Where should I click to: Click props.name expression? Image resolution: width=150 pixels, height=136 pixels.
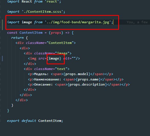88,79
